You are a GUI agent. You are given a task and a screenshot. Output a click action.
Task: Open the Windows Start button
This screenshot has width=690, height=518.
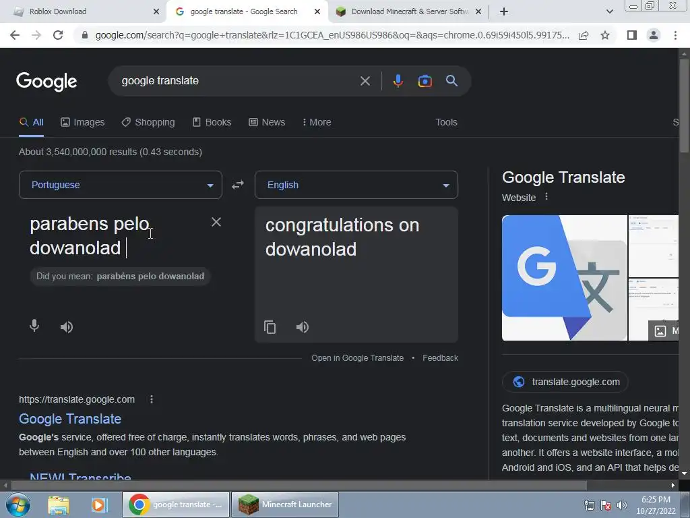tap(18, 505)
